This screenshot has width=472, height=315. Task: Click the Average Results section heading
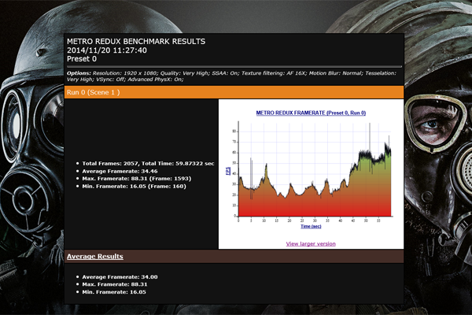[94, 256]
